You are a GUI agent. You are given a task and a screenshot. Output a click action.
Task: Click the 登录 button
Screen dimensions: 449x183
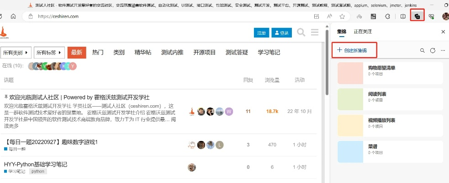tap(282, 32)
